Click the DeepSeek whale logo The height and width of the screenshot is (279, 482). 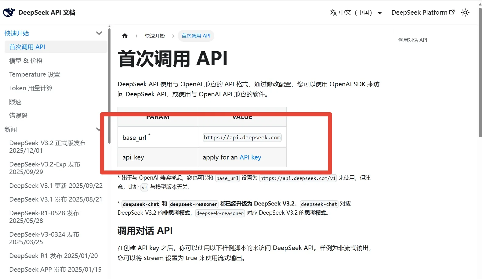coord(9,13)
